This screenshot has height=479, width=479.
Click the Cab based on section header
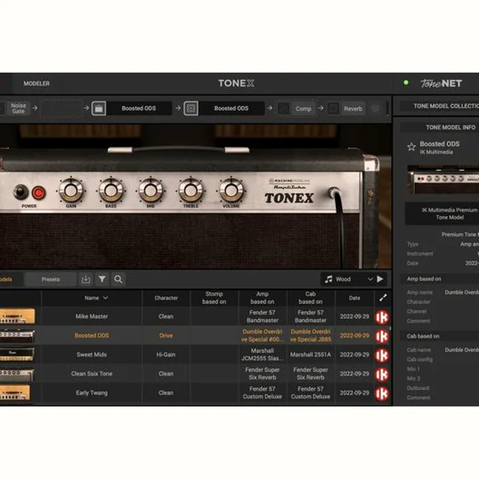tap(440, 336)
